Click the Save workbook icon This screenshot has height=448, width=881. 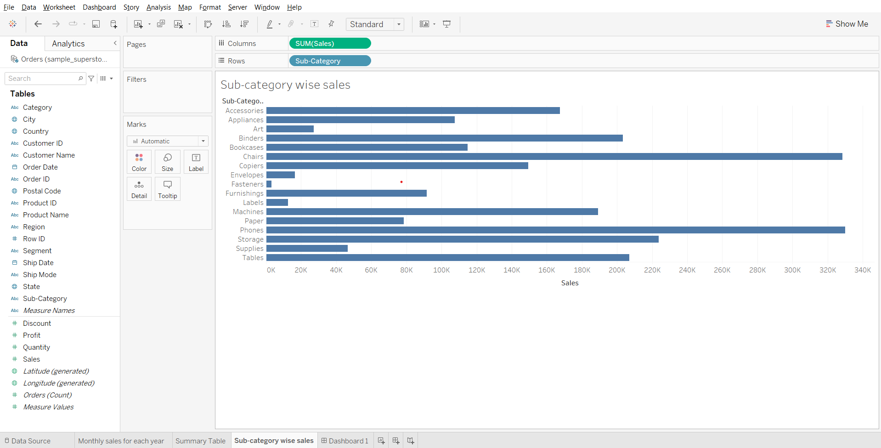(x=96, y=24)
